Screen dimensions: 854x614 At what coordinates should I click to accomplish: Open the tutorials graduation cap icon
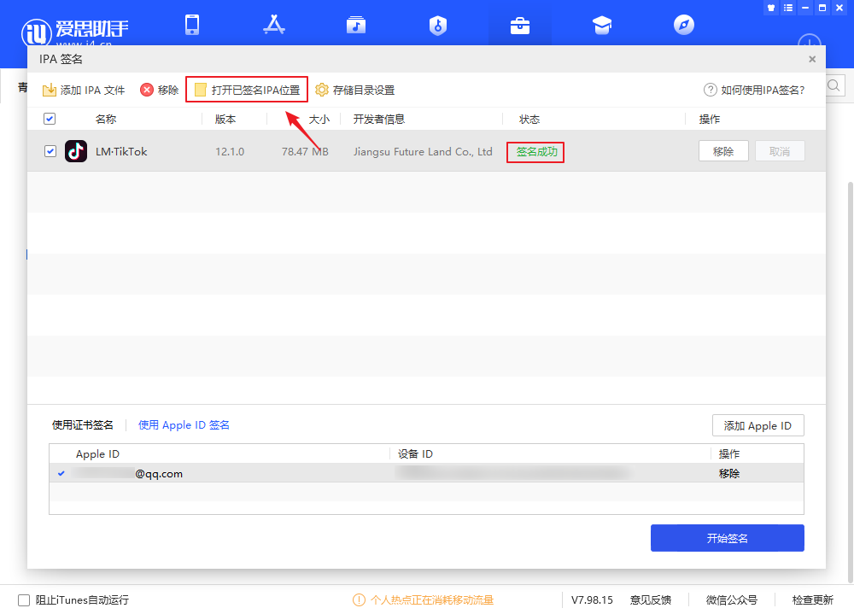coord(602,25)
